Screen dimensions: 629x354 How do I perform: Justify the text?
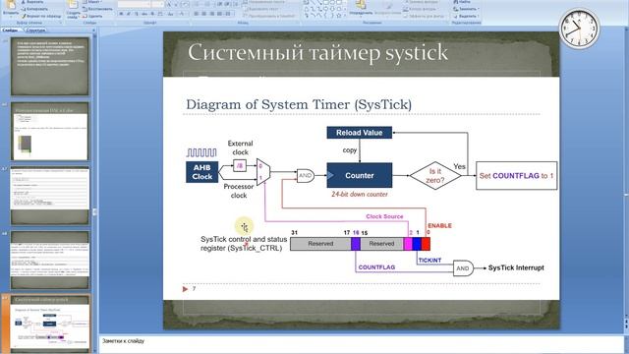click(x=219, y=14)
